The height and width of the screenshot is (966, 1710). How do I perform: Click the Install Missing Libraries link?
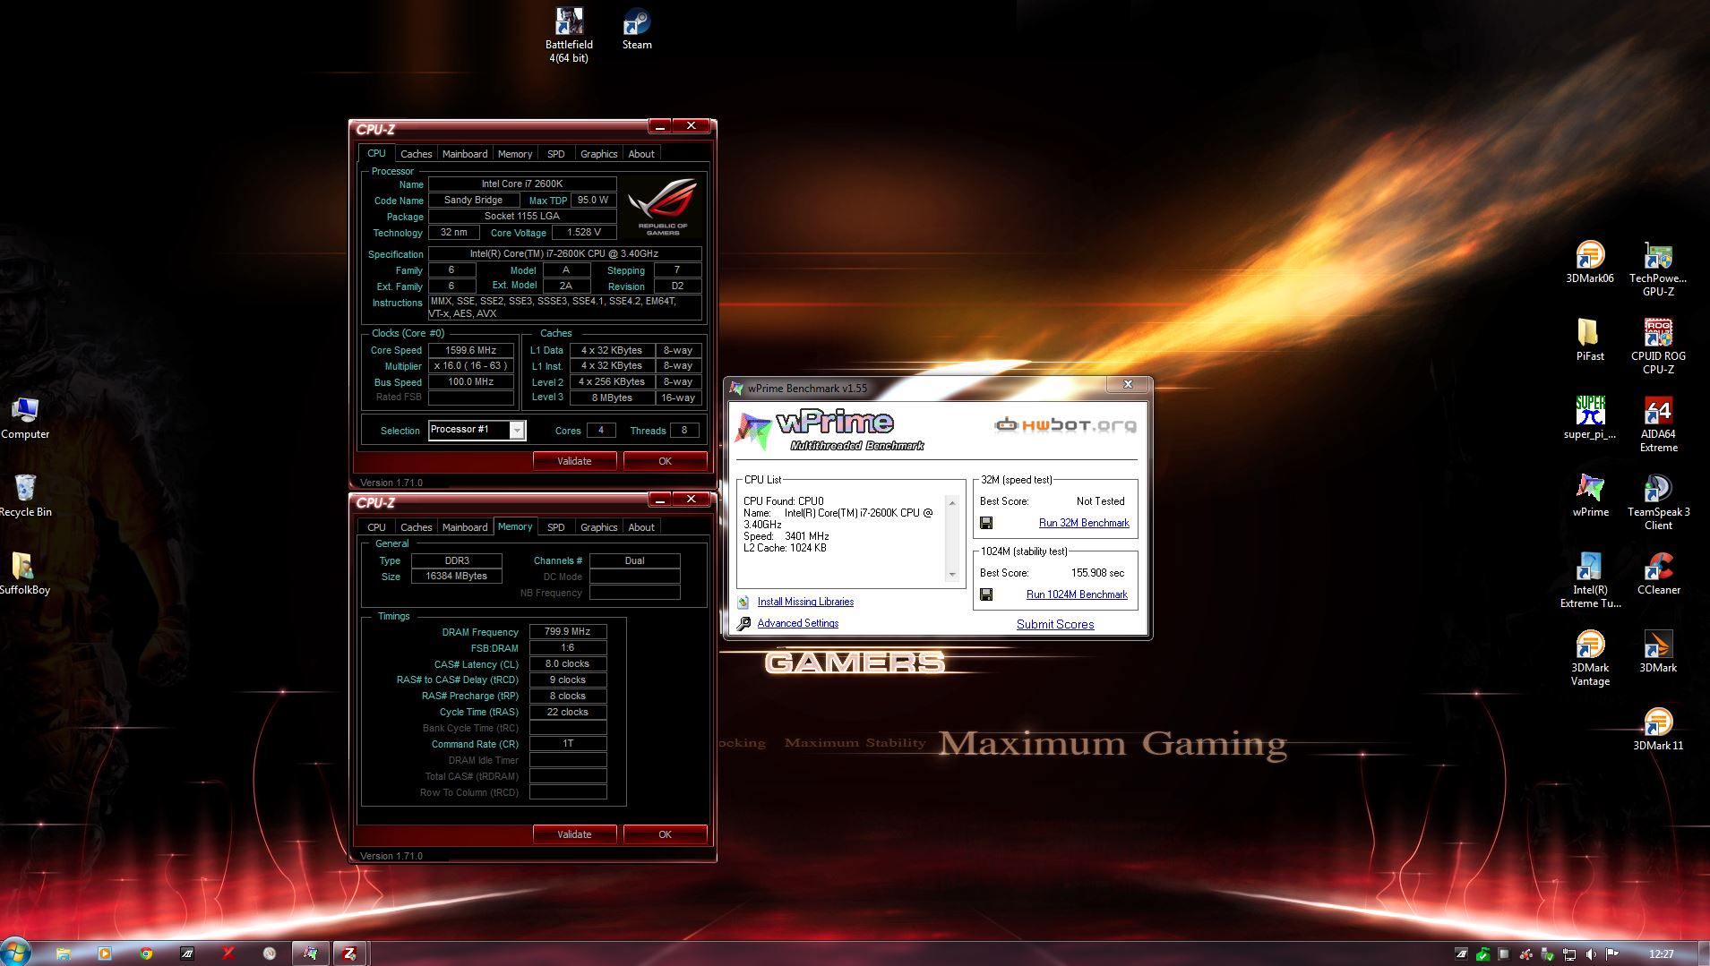[x=805, y=602]
